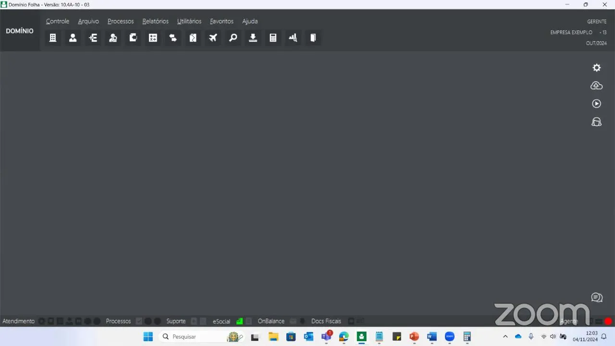This screenshot has height=346, width=615.
Task: Open the company building icon in toolbar
Action: 53,38
